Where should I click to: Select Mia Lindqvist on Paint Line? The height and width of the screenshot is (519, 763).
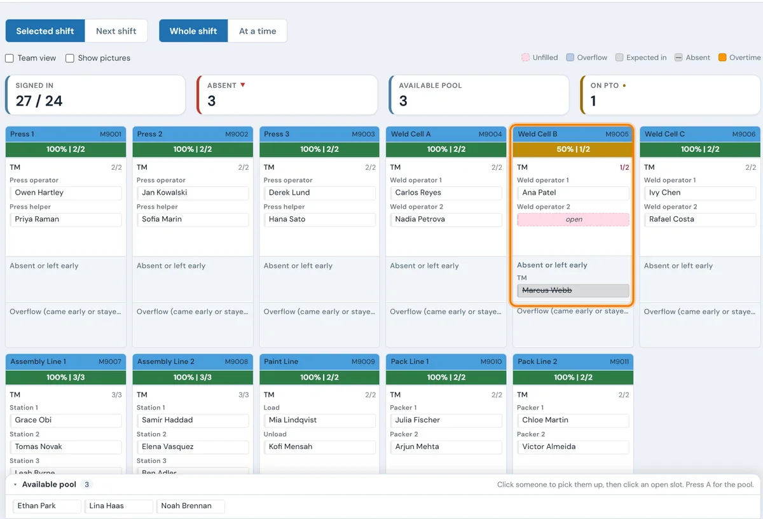coord(319,420)
